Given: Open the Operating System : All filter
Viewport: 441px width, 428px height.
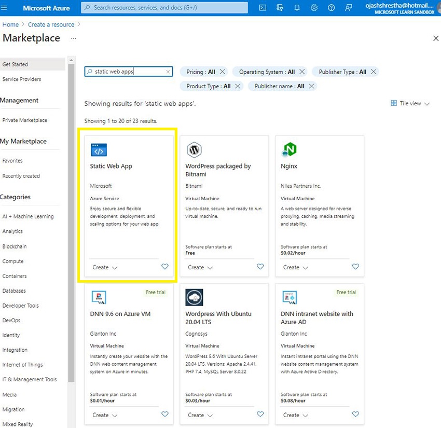Looking at the screenshot, I should (267, 72).
